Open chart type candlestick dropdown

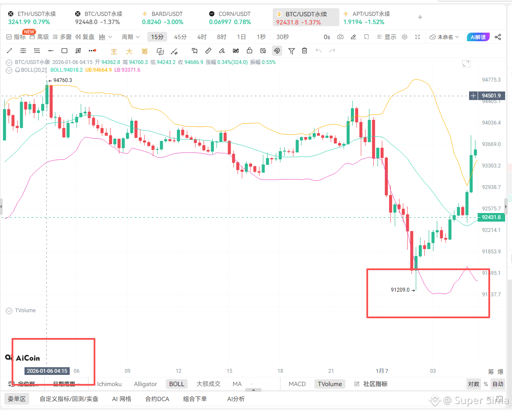pos(106,37)
